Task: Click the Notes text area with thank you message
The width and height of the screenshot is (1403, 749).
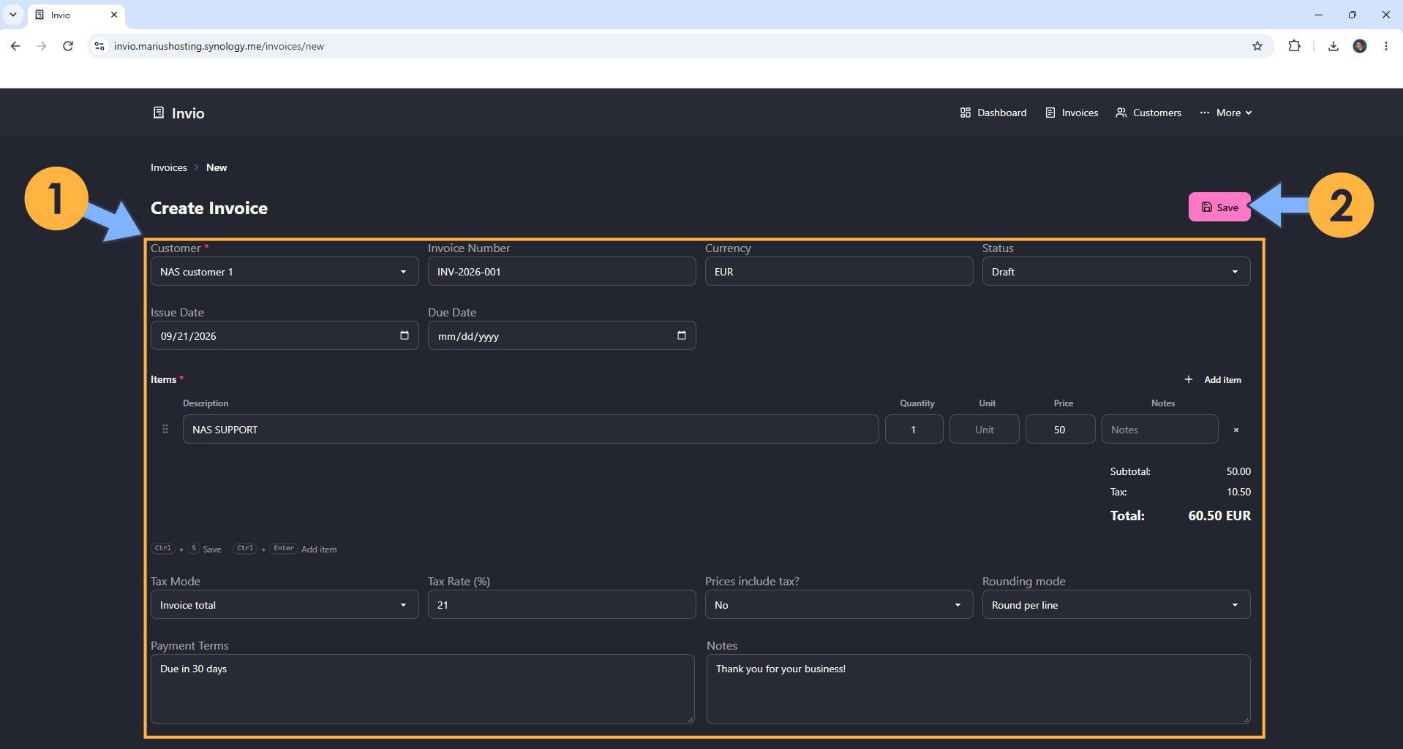Action: coord(979,689)
